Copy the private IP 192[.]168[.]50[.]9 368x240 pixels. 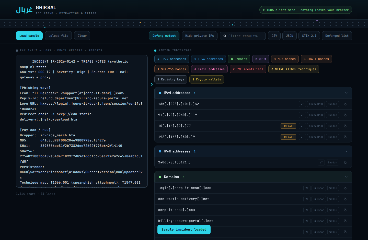pos(345,137)
